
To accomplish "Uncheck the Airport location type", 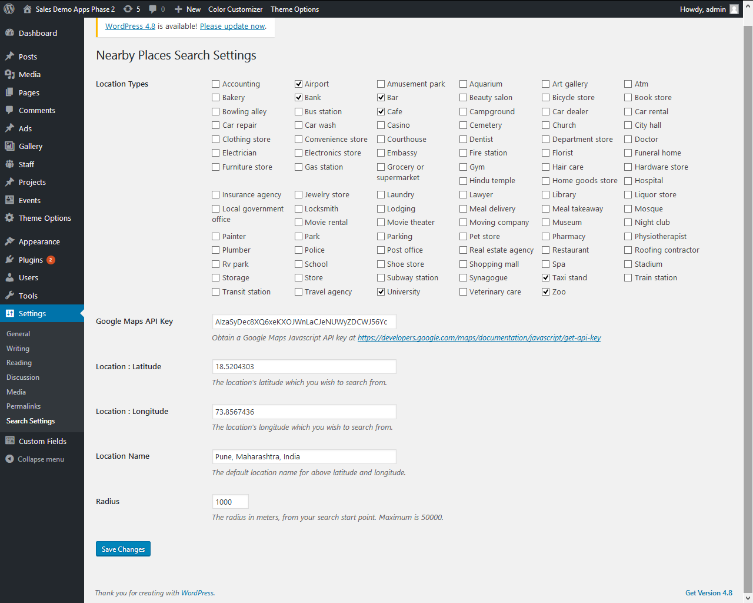I will point(298,84).
